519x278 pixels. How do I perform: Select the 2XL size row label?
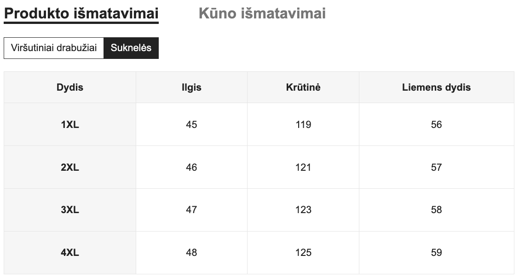pos(70,167)
